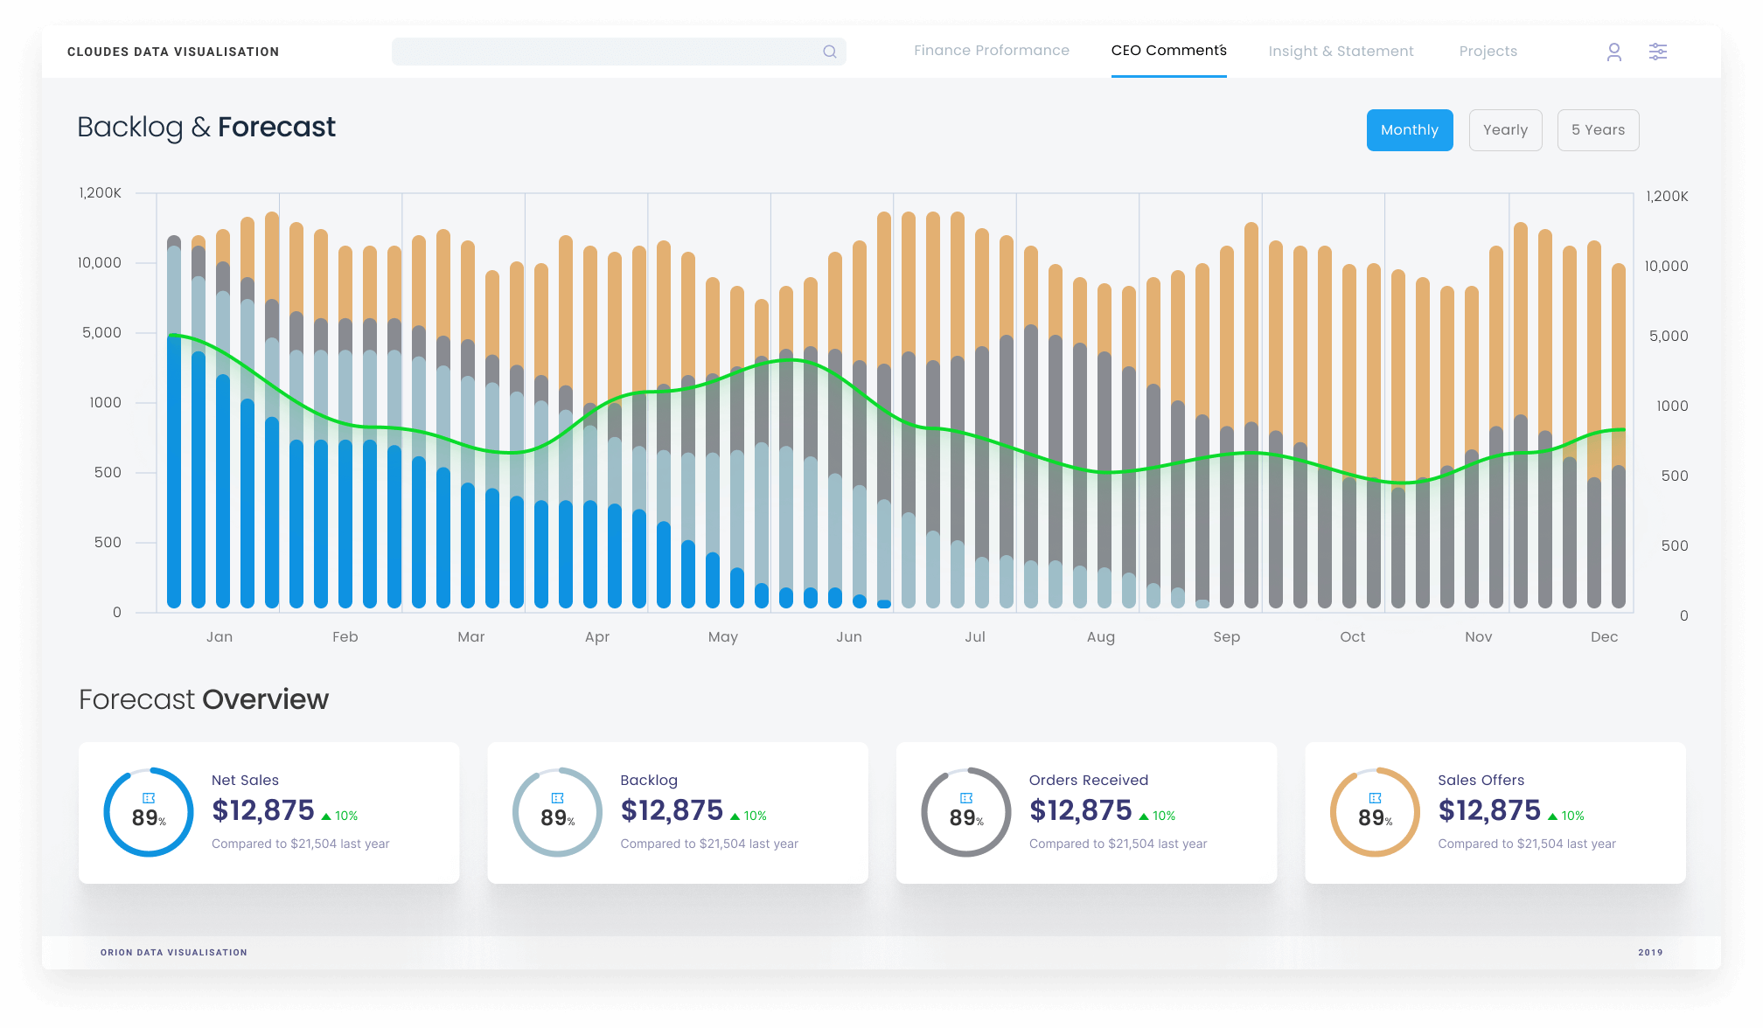This screenshot has height=1028, width=1763.
Task: Go to the Projects tab
Action: (x=1488, y=52)
